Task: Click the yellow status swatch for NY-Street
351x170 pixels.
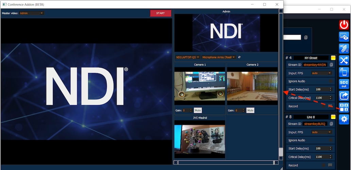Action: click(333, 58)
